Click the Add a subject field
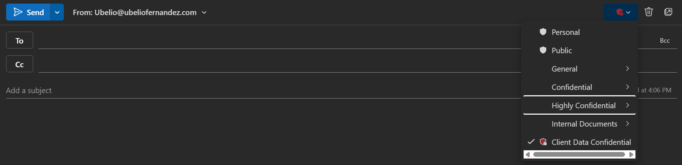The image size is (682, 165). (x=253, y=91)
